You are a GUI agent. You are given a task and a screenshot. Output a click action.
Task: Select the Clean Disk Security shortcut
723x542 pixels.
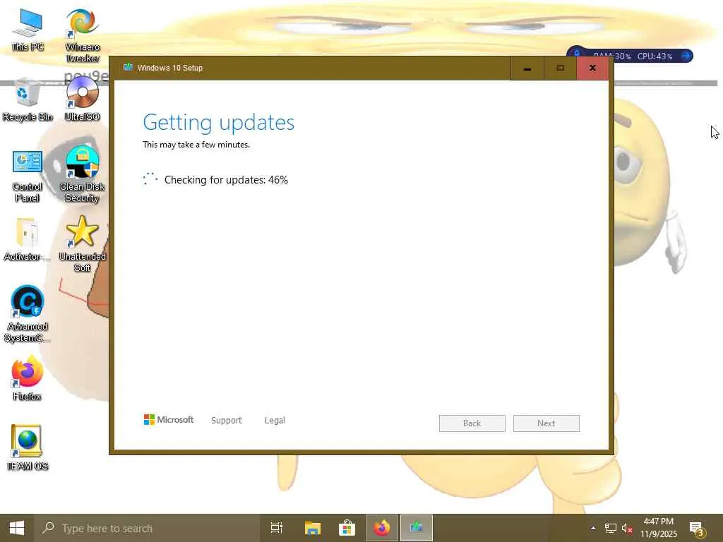[82, 174]
